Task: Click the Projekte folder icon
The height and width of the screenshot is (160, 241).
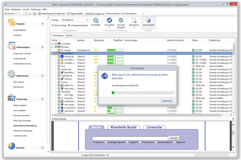Action: click(x=12, y=22)
